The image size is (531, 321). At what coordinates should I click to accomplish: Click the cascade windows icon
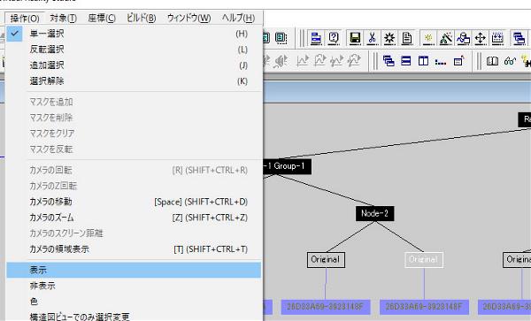point(389,61)
